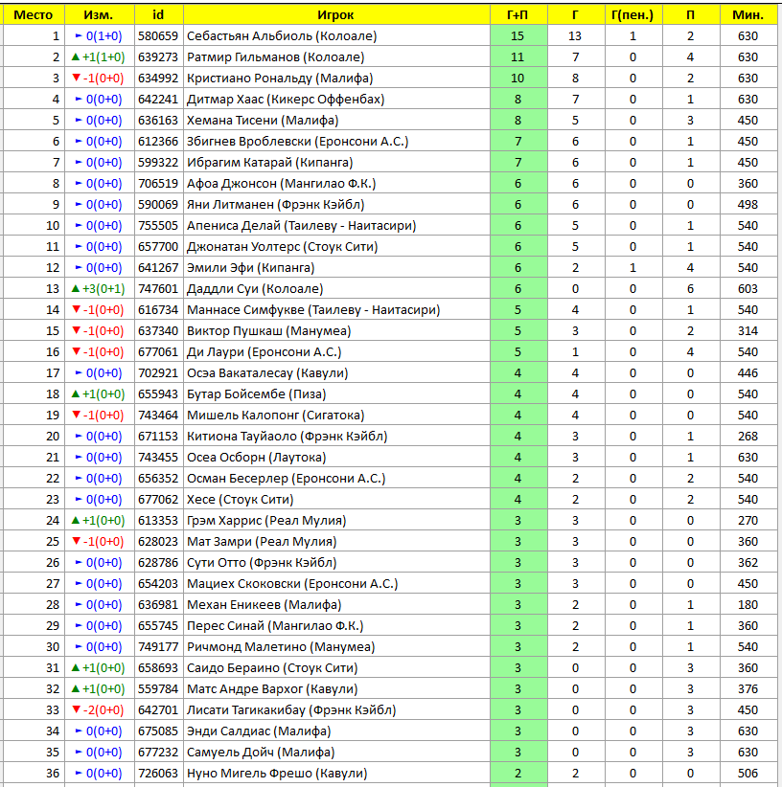Screen dimensions: 782x787
Task: Select player 'Яни Литманен (Фрэнк Кэйбл)'
Action: (x=276, y=205)
